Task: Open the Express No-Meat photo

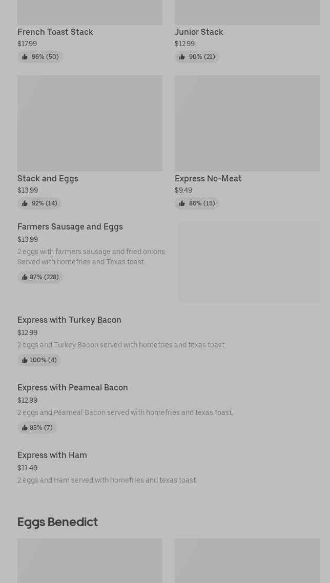Action: [x=247, y=123]
